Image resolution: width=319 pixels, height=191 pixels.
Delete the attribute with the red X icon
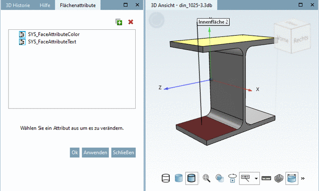click(x=131, y=22)
